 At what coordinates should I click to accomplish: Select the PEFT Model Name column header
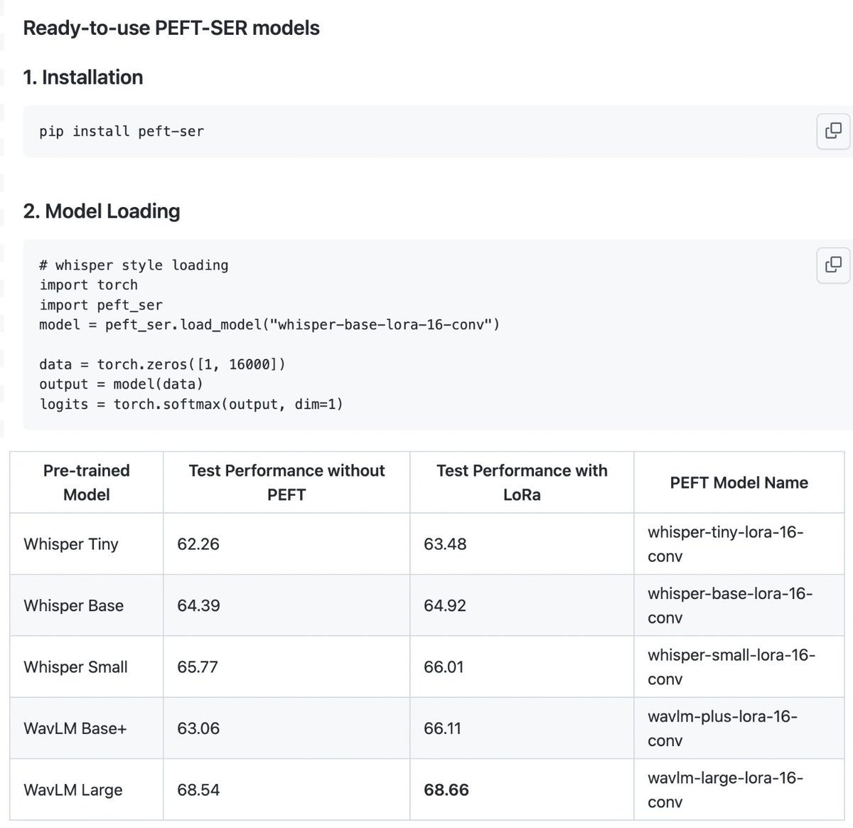[x=739, y=482]
